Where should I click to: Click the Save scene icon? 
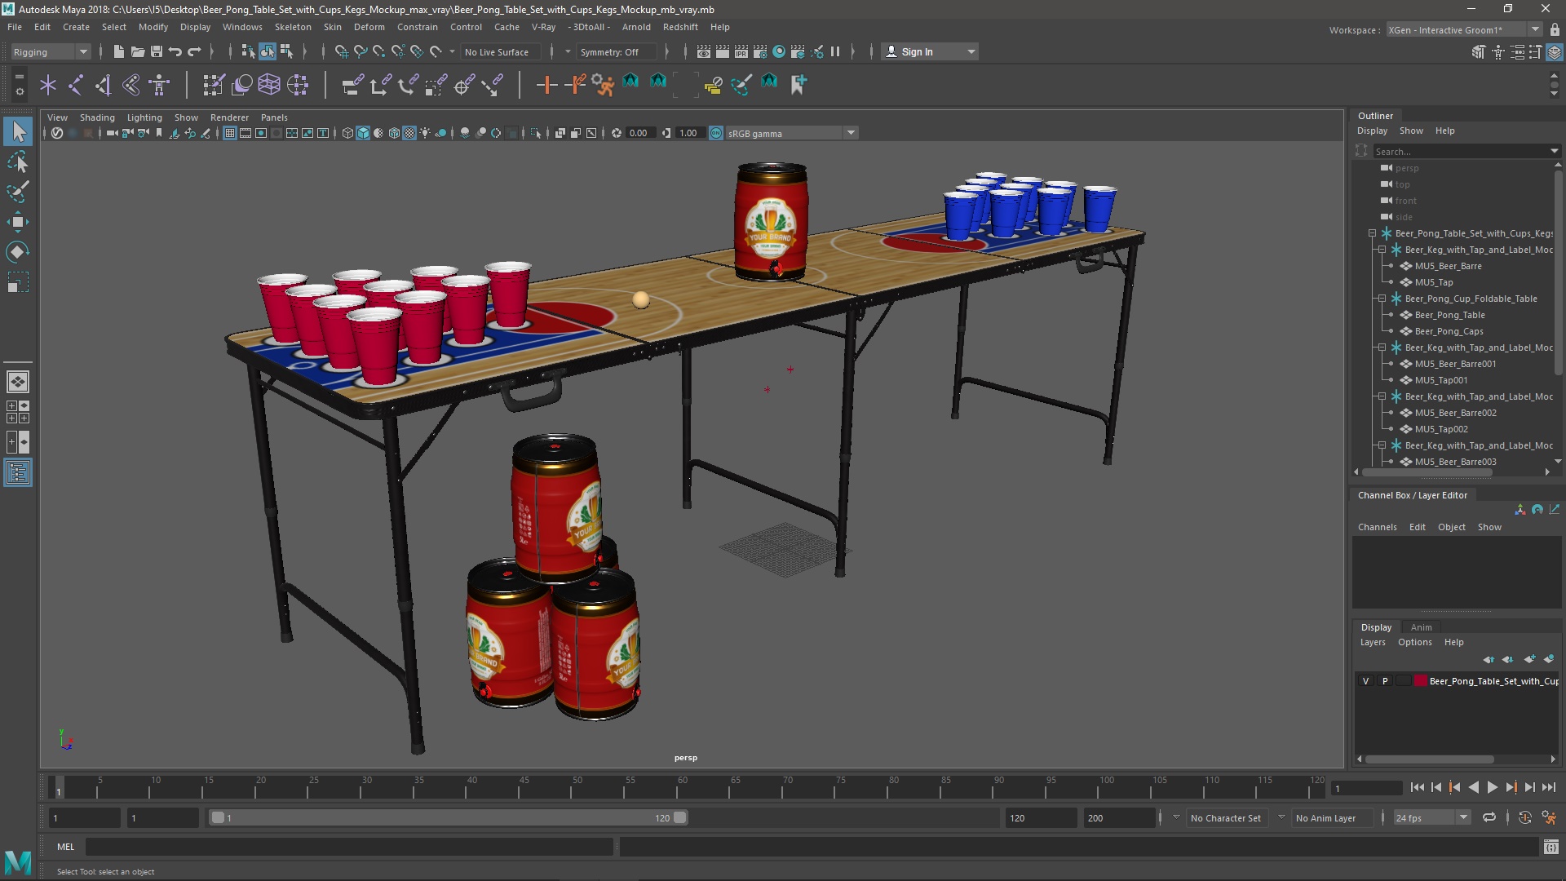(157, 51)
